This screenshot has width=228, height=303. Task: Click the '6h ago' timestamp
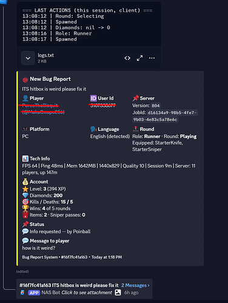click(131, 293)
